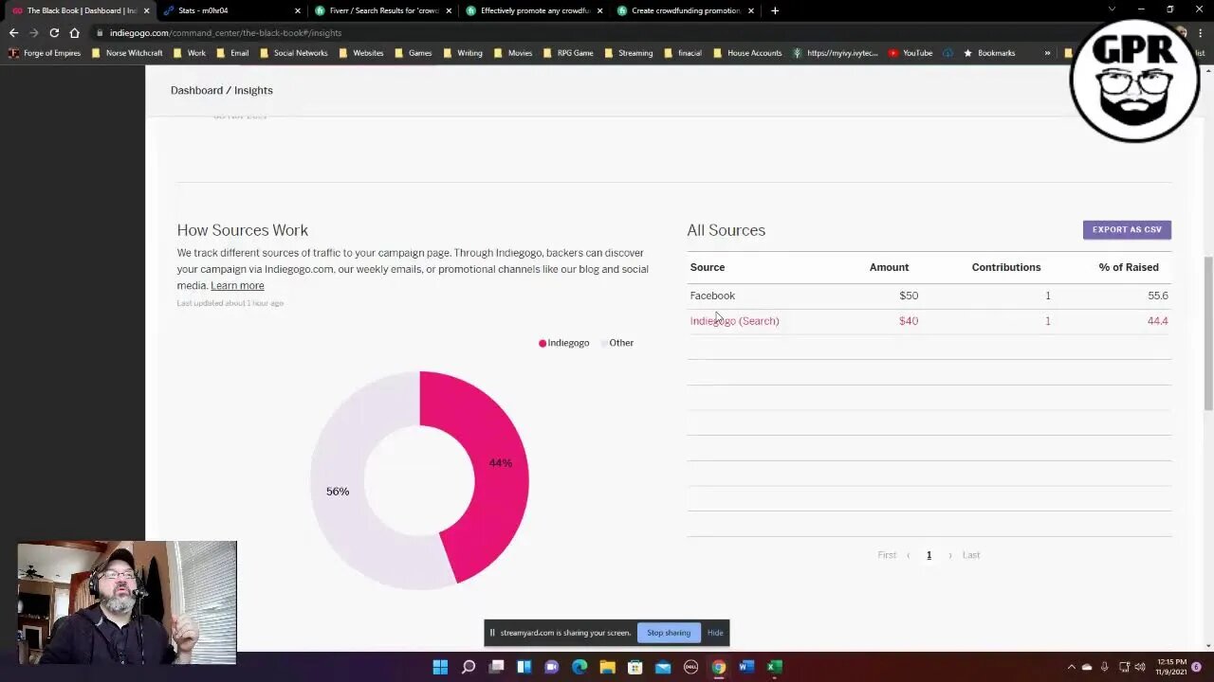
Task: Click Export as CSV button
Action: 1127,229
